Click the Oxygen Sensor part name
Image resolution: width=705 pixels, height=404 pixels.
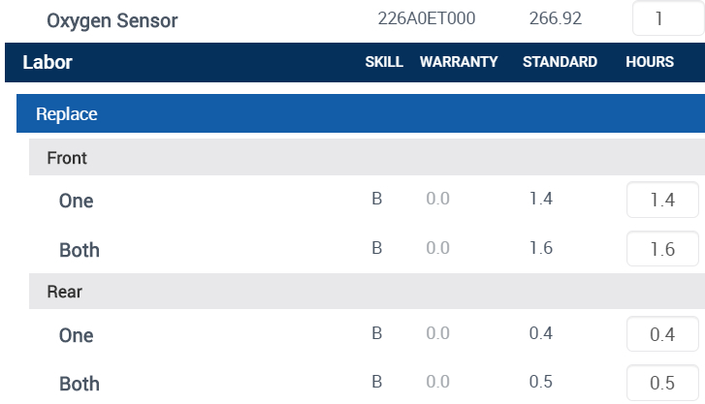point(112,20)
